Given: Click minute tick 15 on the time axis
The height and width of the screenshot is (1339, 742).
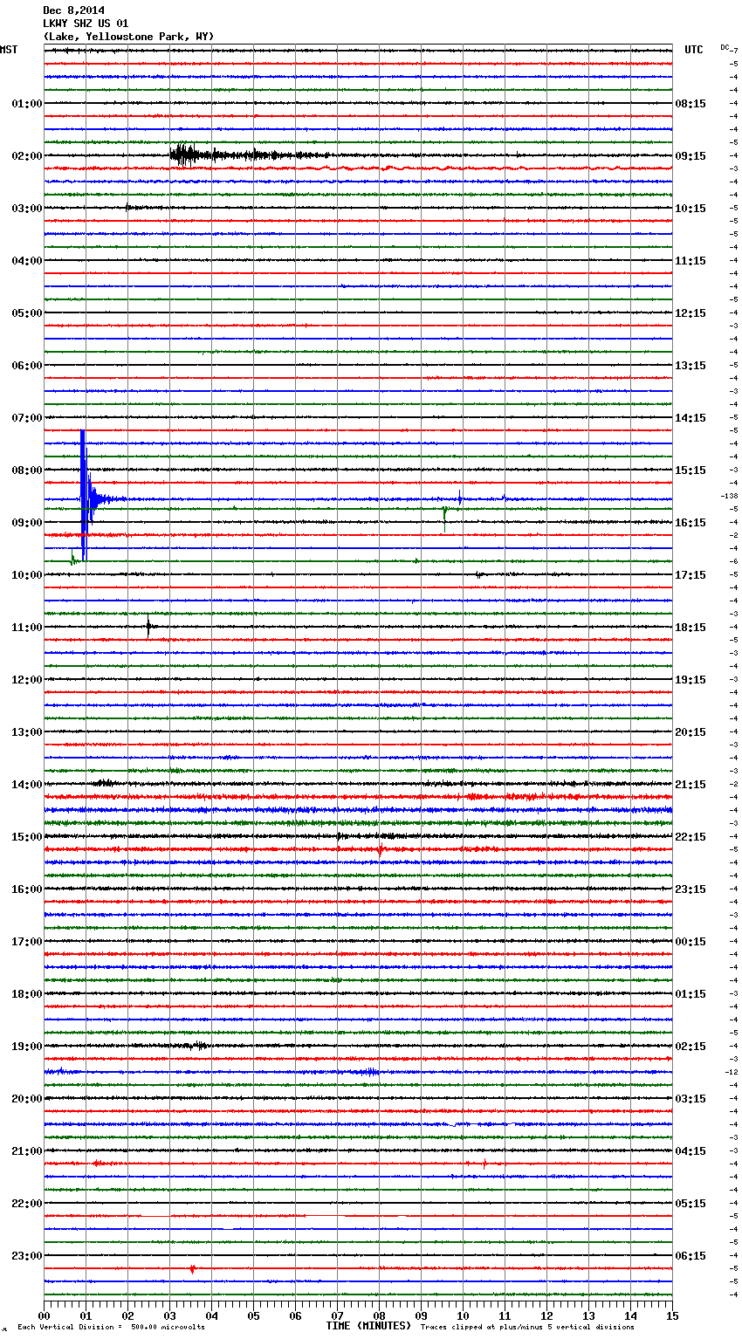Looking at the screenshot, I should (x=672, y=1315).
